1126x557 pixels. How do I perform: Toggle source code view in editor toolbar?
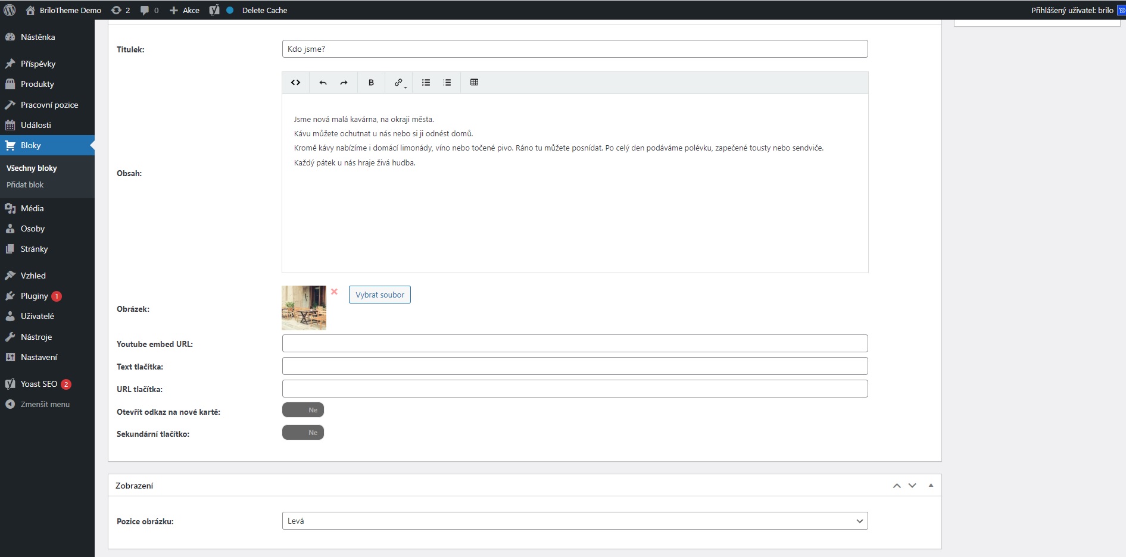pos(295,83)
